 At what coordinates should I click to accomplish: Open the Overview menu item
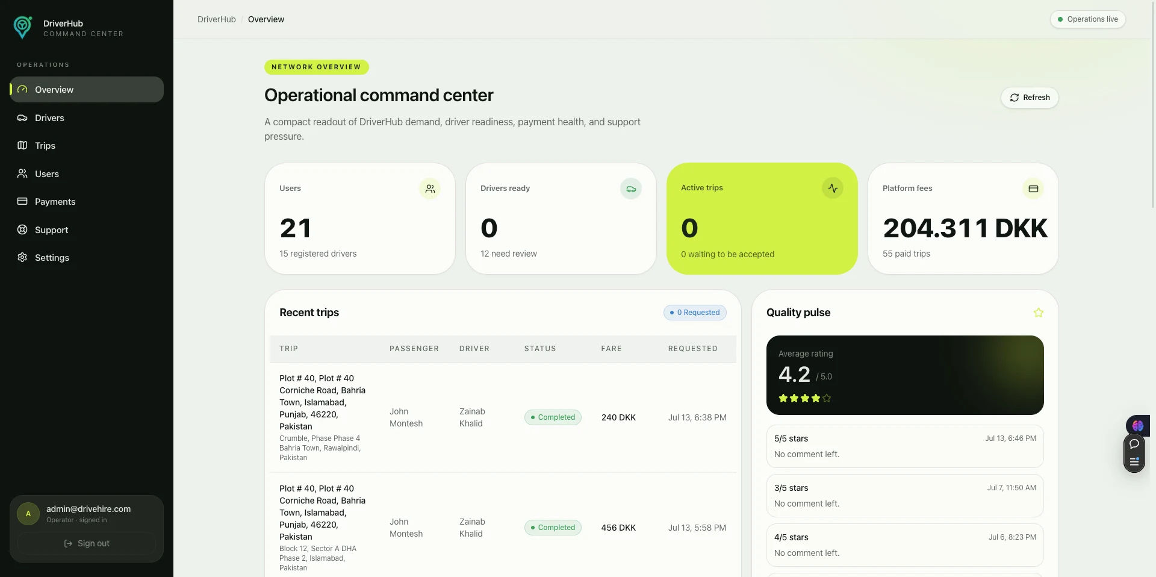click(87, 89)
